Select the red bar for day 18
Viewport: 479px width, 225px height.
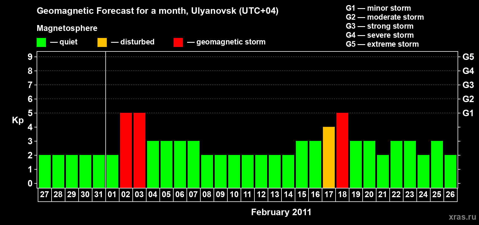342,150
